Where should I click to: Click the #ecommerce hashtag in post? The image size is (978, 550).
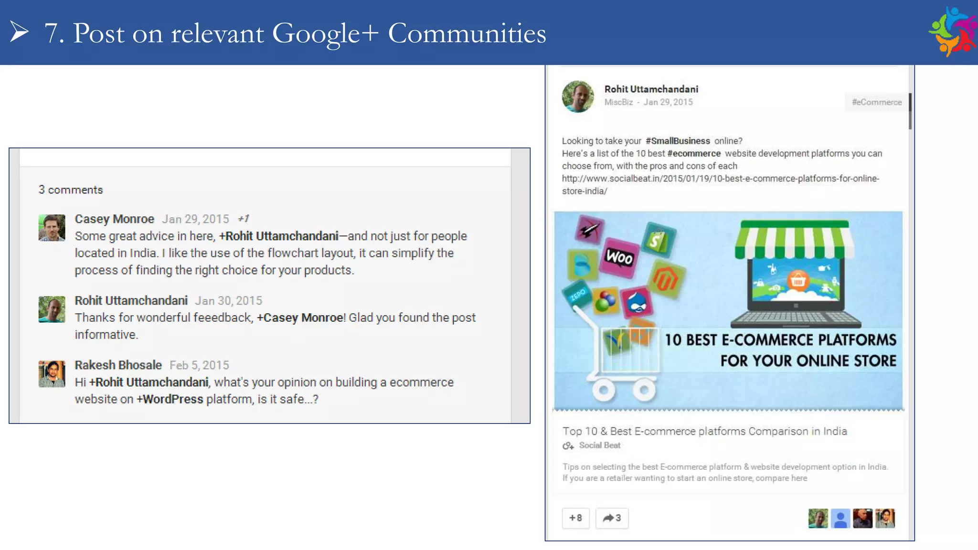(x=694, y=153)
